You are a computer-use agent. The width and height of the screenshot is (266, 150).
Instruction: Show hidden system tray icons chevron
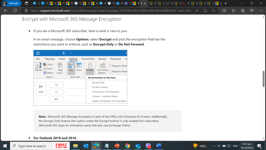[214, 146]
